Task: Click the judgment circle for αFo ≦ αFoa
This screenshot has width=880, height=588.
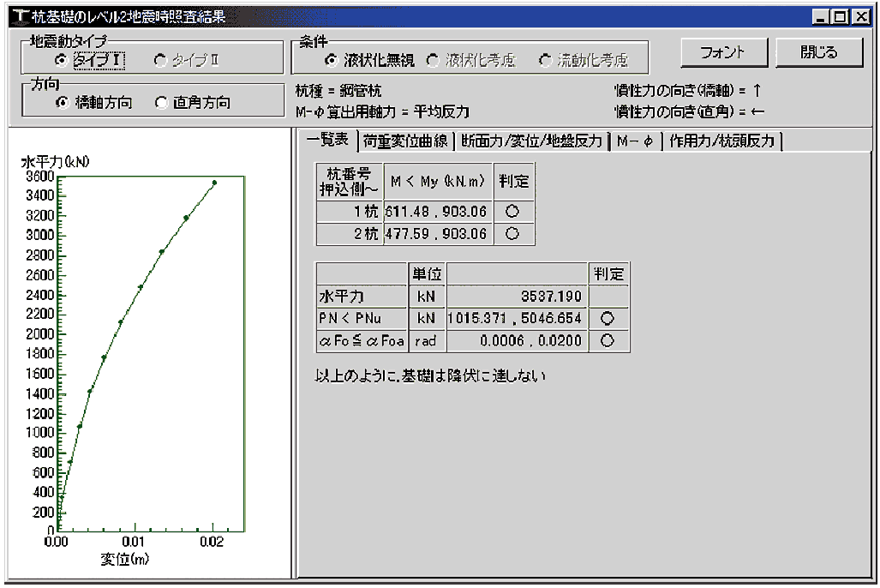Action: tap(608, 341)
